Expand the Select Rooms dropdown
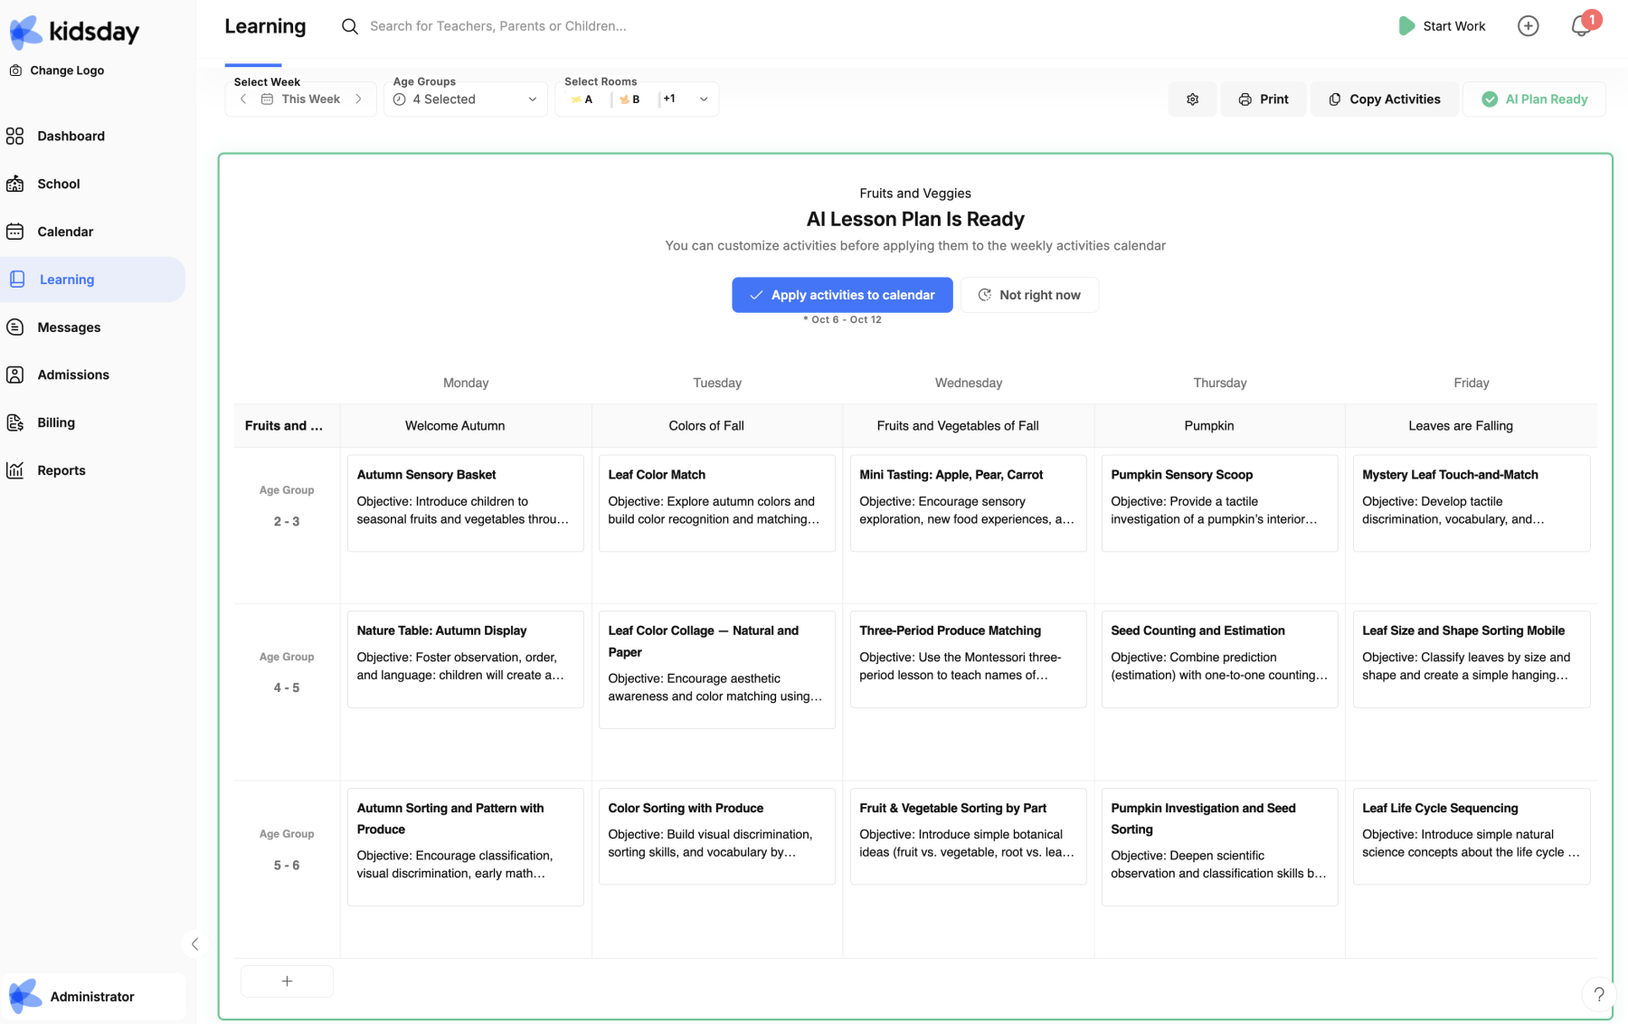 tap(703, 100)
